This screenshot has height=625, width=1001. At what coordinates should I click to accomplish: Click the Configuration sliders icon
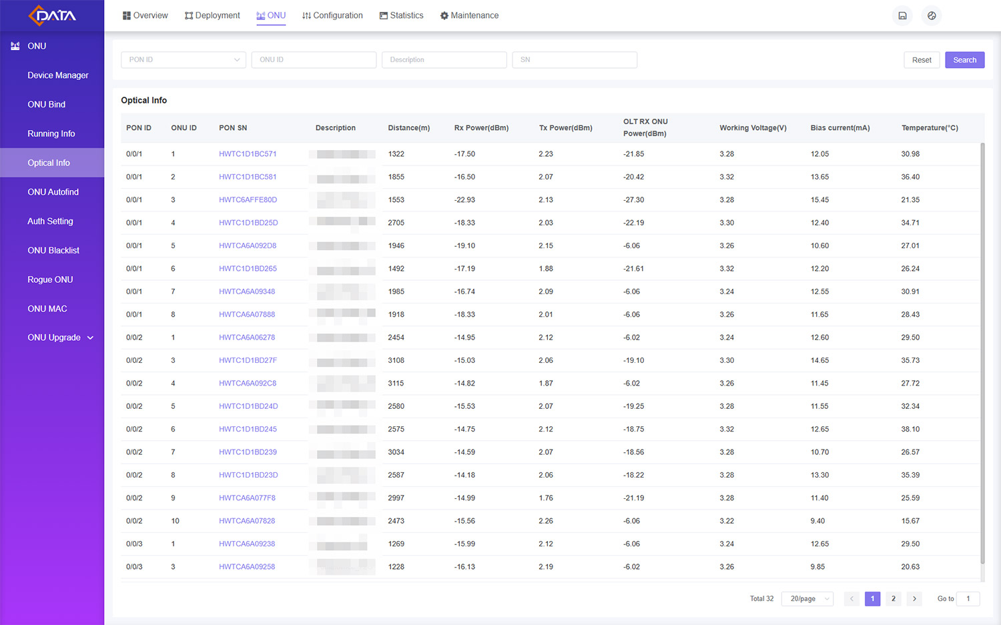[x=306, y=15]
